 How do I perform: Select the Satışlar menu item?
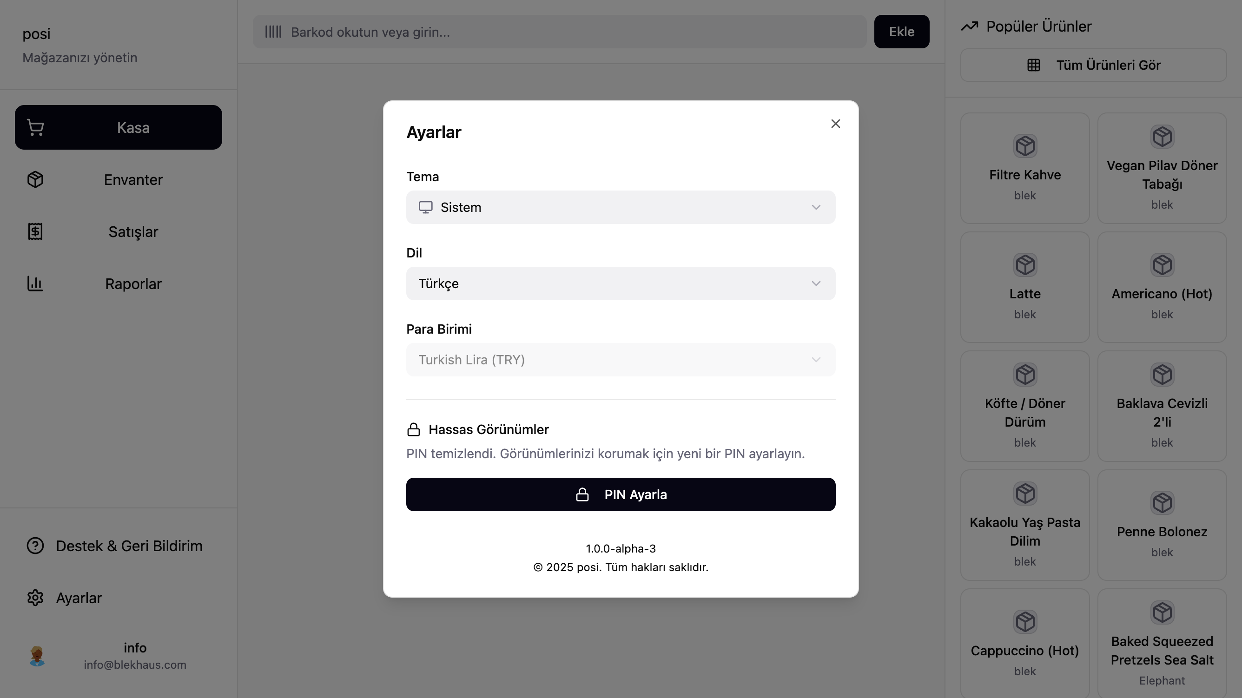(x=133, y=232)
